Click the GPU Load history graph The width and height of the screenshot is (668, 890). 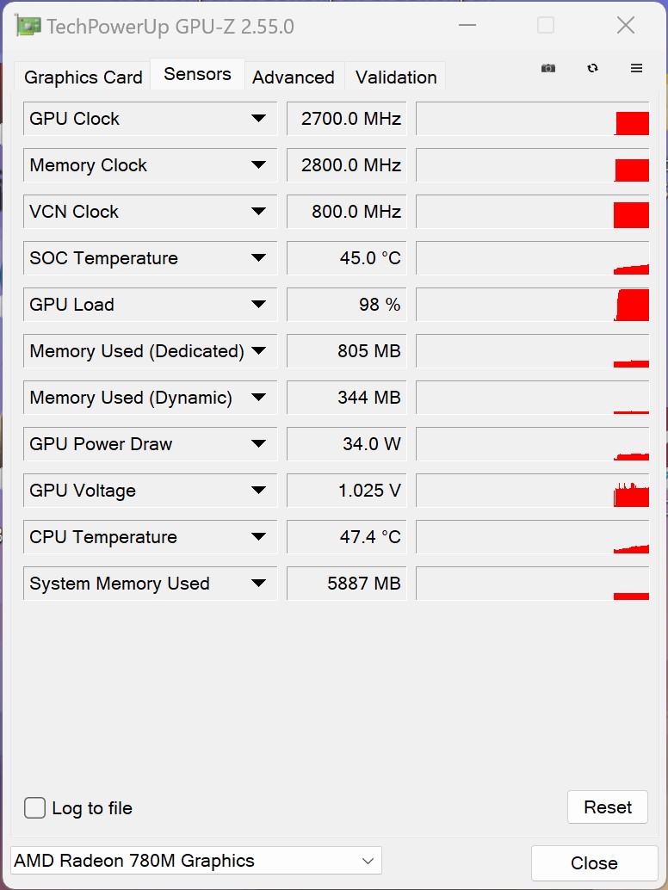click(532, 305)
